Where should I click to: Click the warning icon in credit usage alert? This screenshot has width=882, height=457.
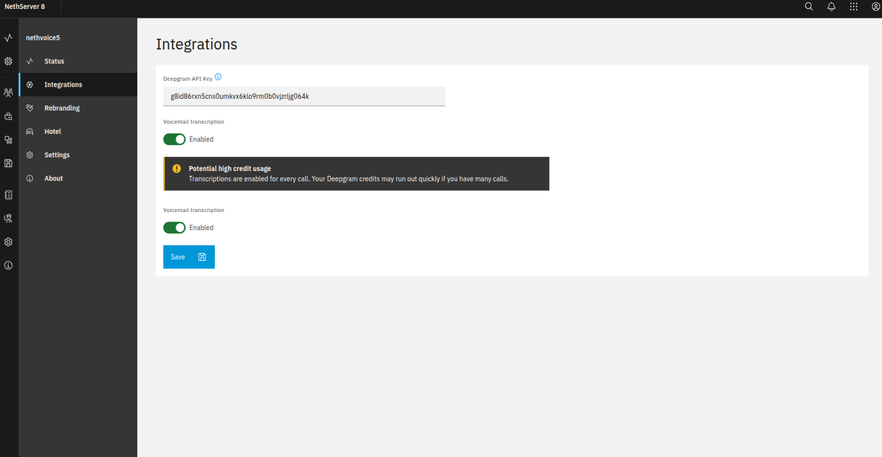(x=177, y=168)
